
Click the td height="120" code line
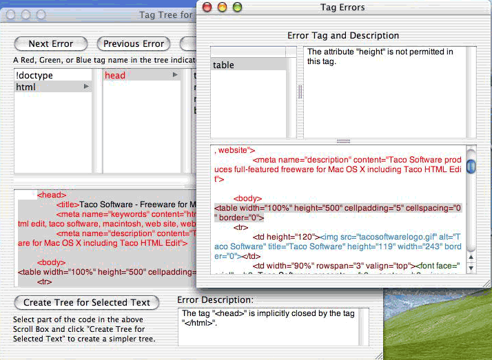pos(286,237)
